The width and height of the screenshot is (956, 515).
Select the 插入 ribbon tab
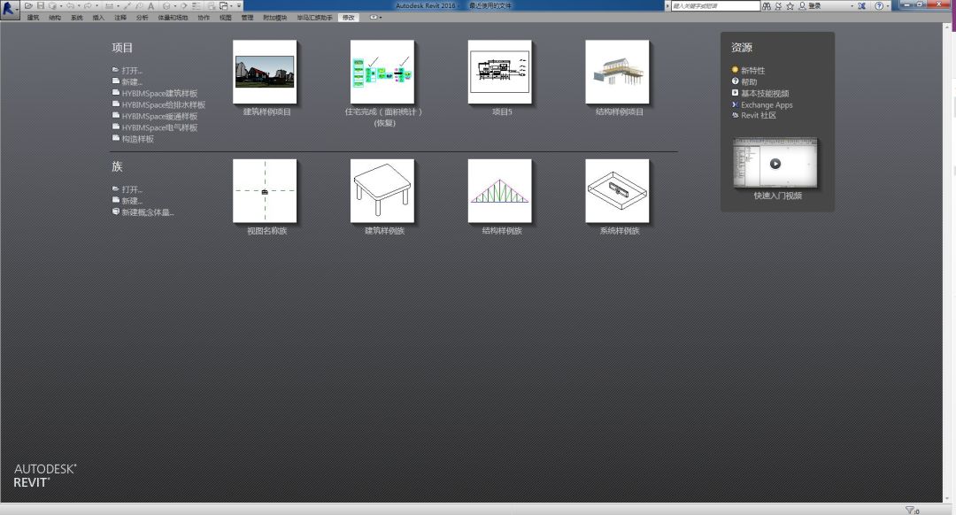click(99, 18)
